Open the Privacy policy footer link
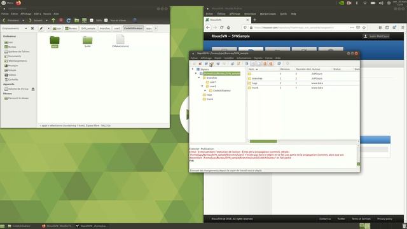This screenshot has width=407, height=229. [385, 219]
